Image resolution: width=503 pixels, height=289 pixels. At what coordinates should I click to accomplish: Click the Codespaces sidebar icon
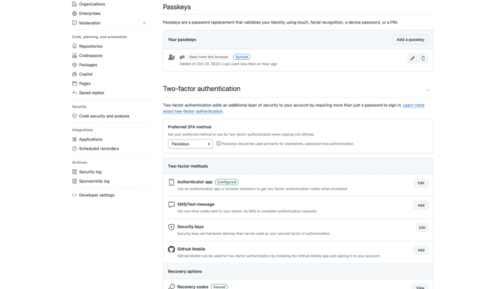tap(75, 55)
